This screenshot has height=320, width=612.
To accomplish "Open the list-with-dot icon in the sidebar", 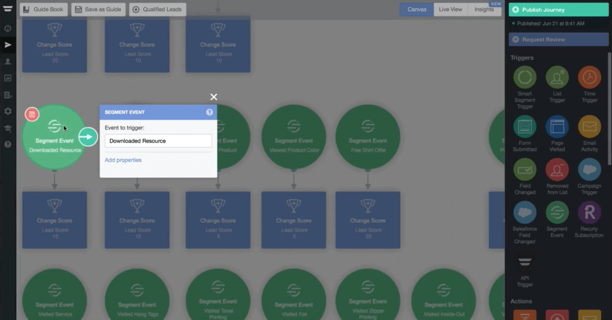I will (8, 95).
